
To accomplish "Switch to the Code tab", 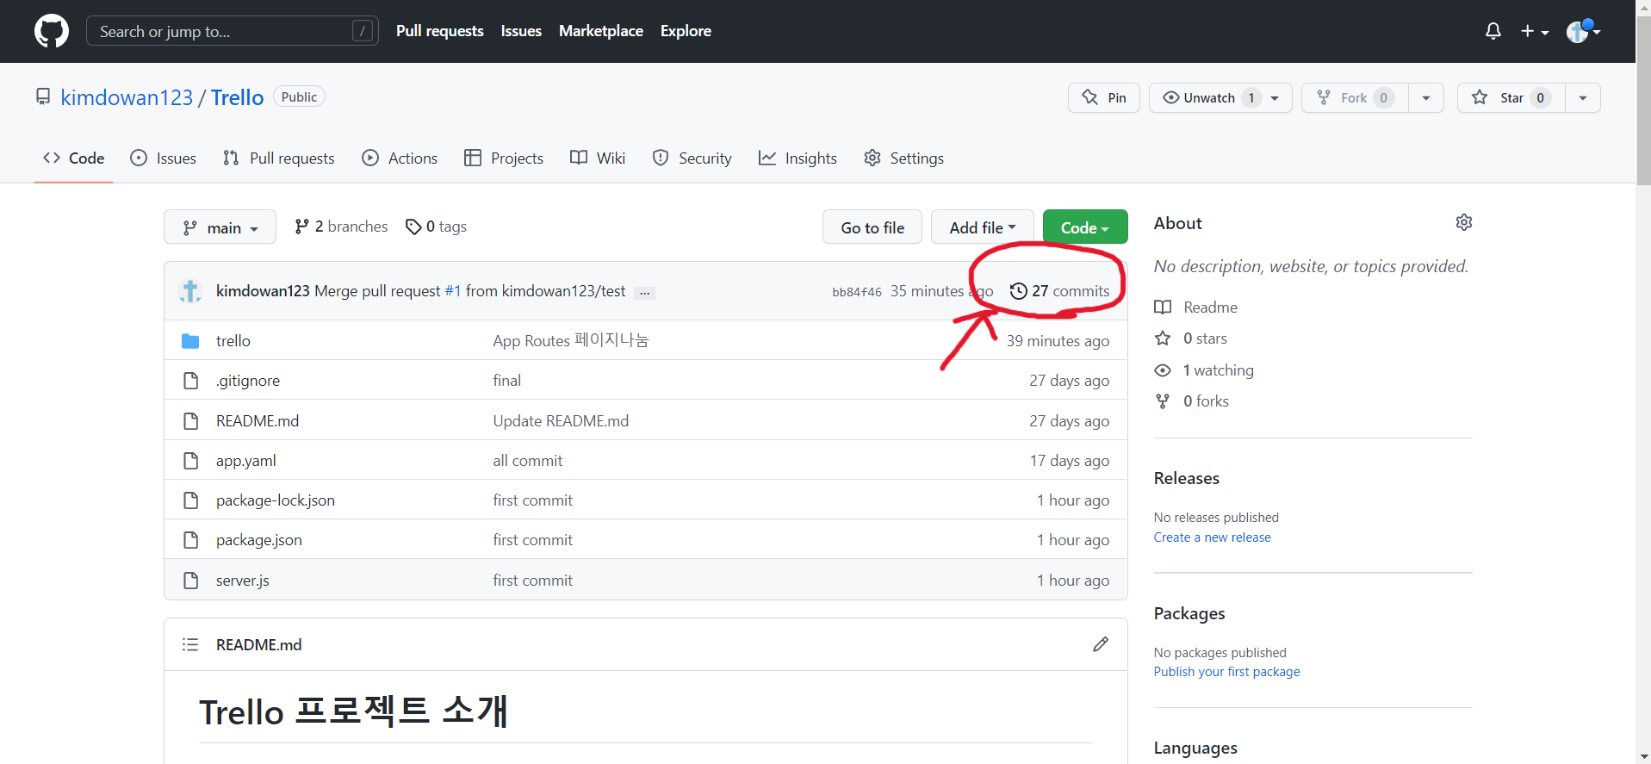I will click(74, 158).
